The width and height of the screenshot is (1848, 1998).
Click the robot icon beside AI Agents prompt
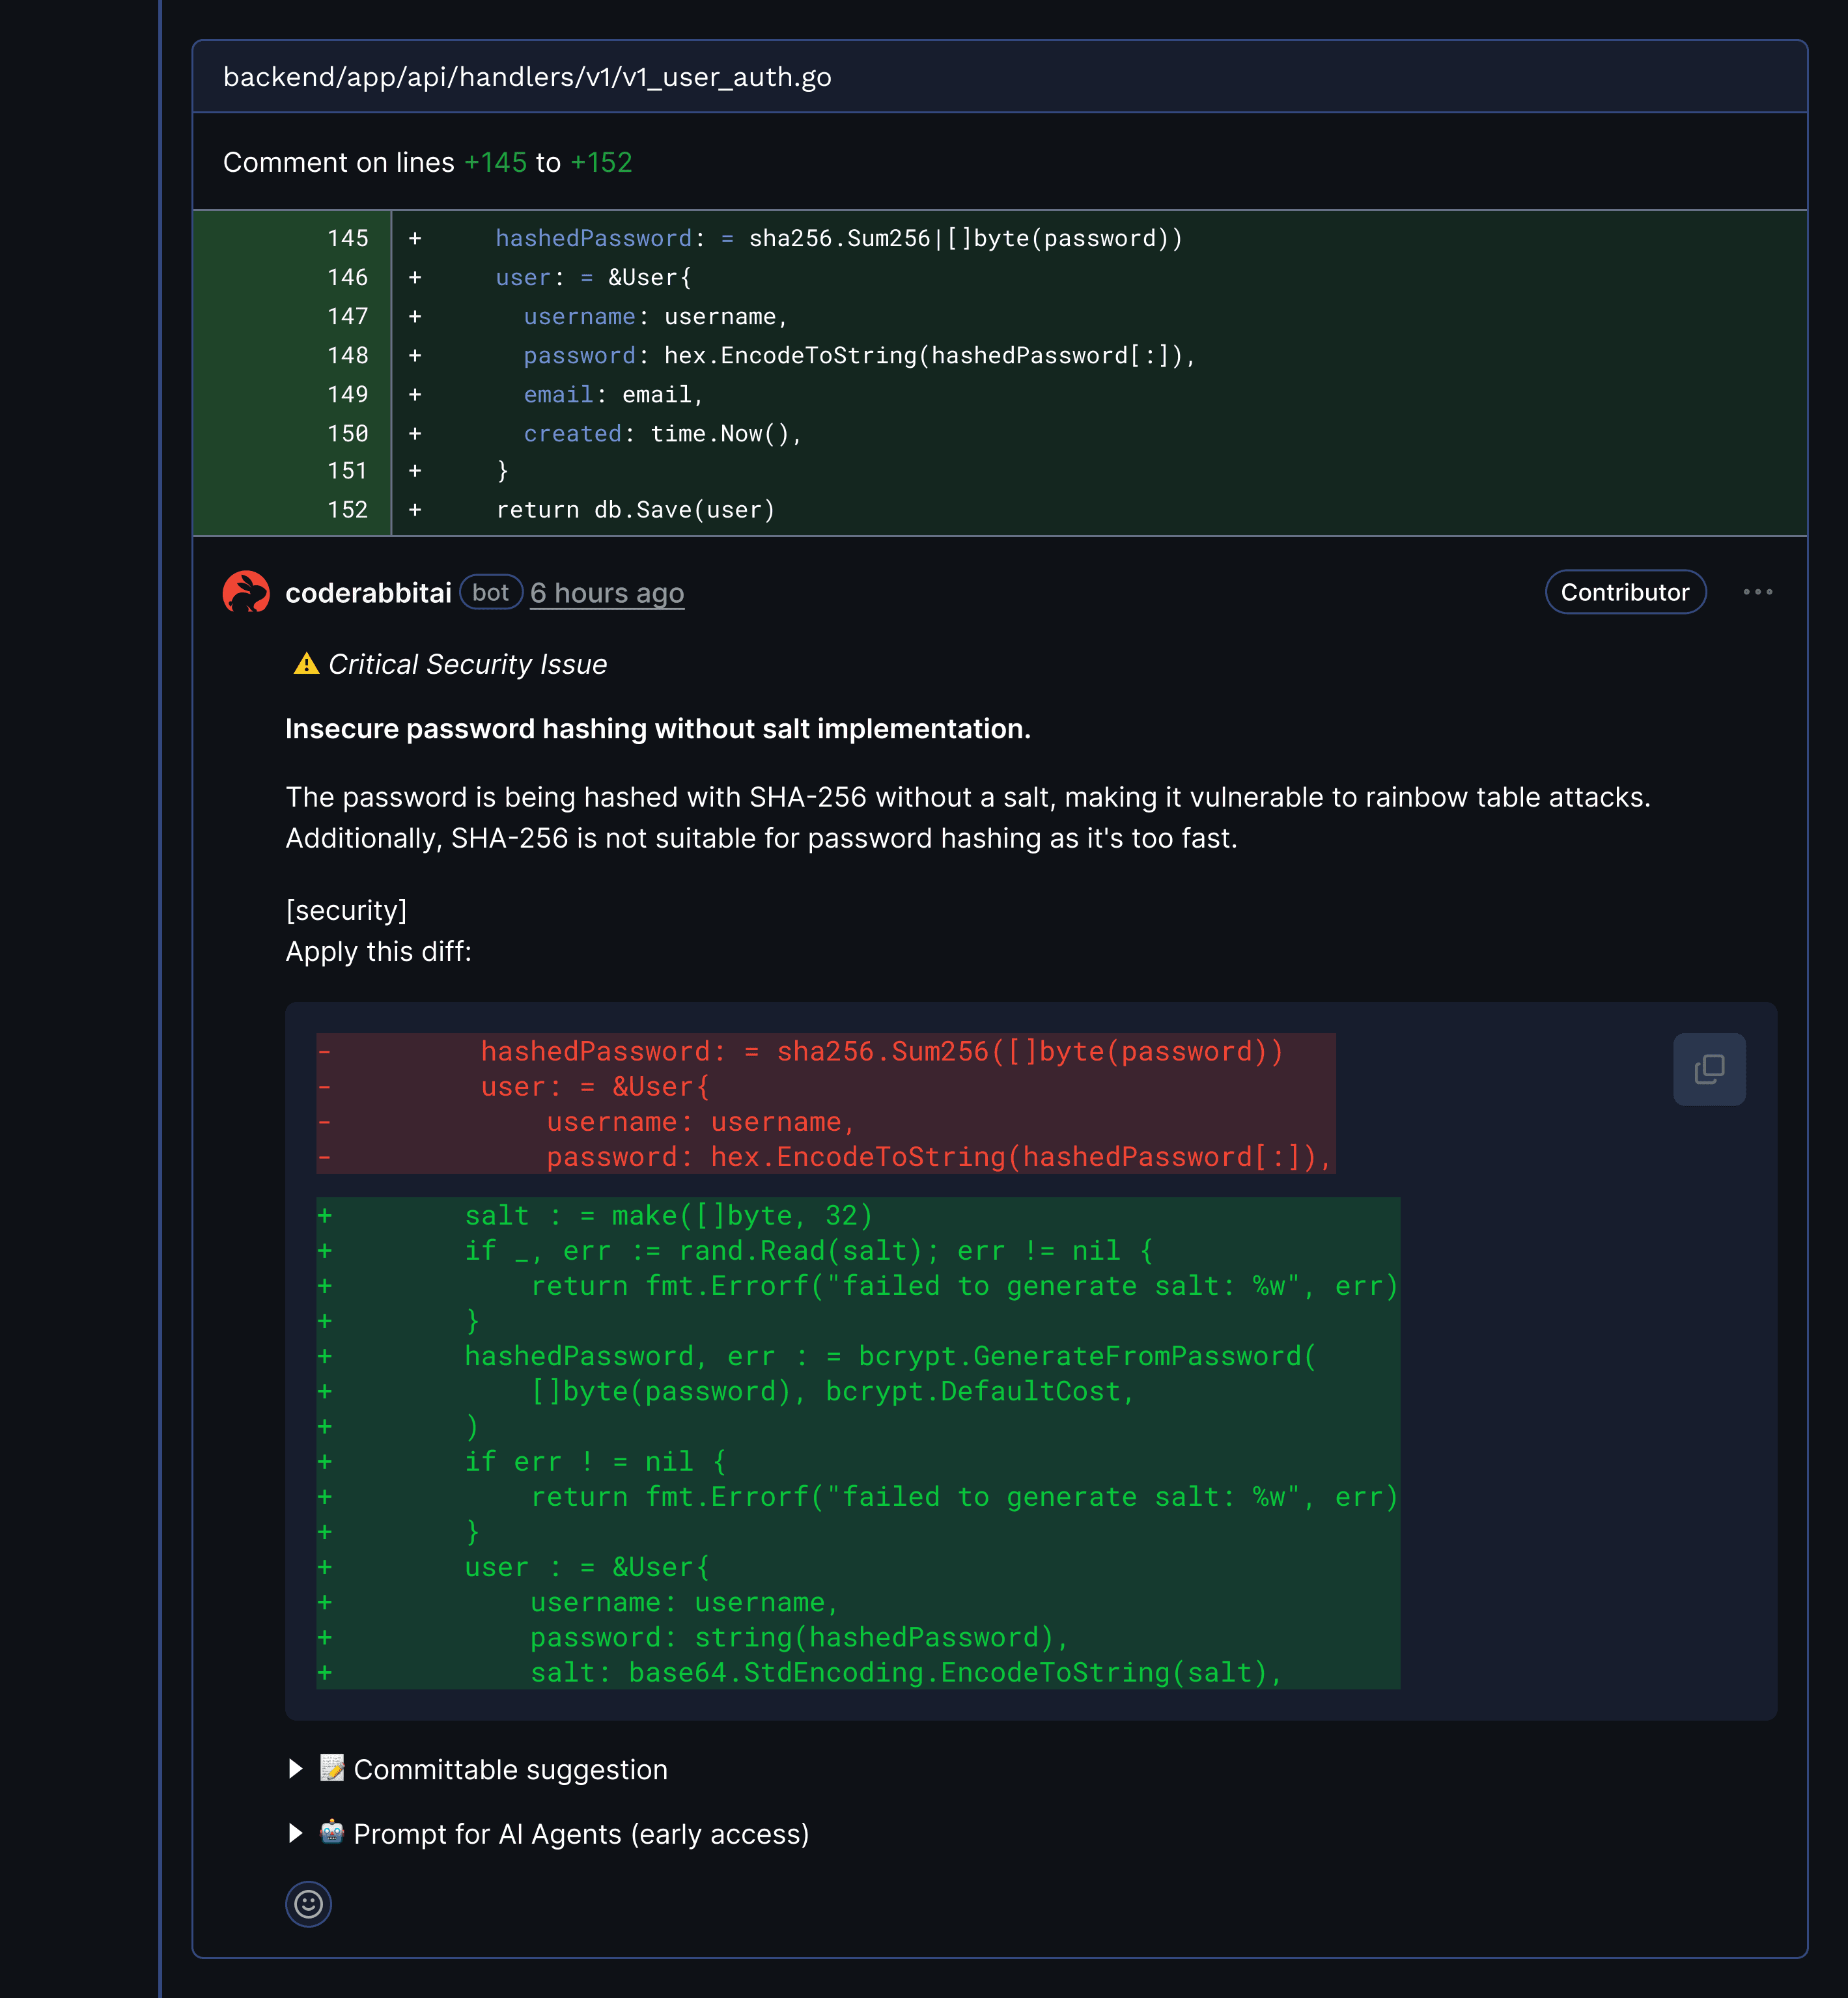(x=332, y=1832)
